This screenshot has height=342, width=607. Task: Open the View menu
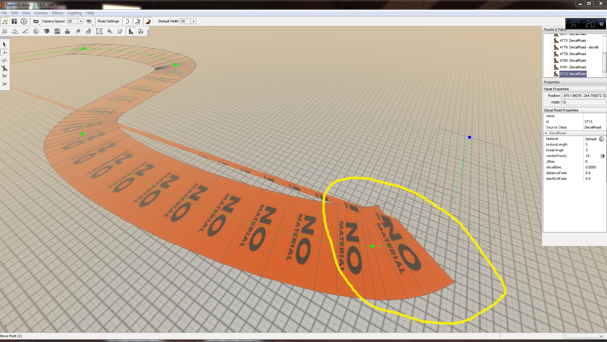[x=26, y=13]
